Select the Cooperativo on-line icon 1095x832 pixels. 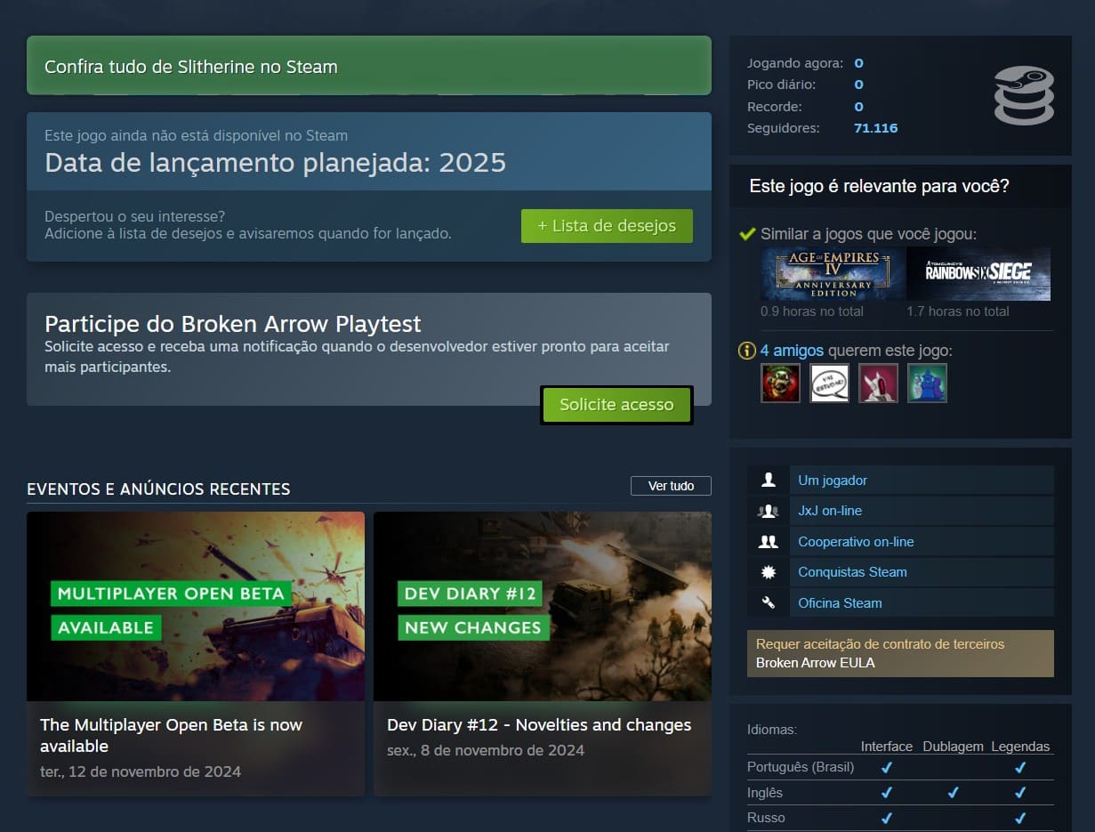pyautogui.click(x=767, y=541)
